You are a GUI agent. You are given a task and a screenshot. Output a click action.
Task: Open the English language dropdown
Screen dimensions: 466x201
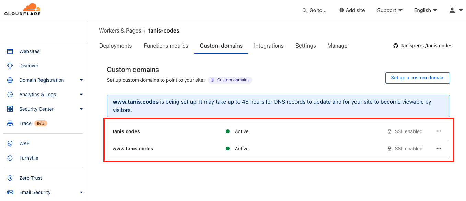tap(426, 10)
